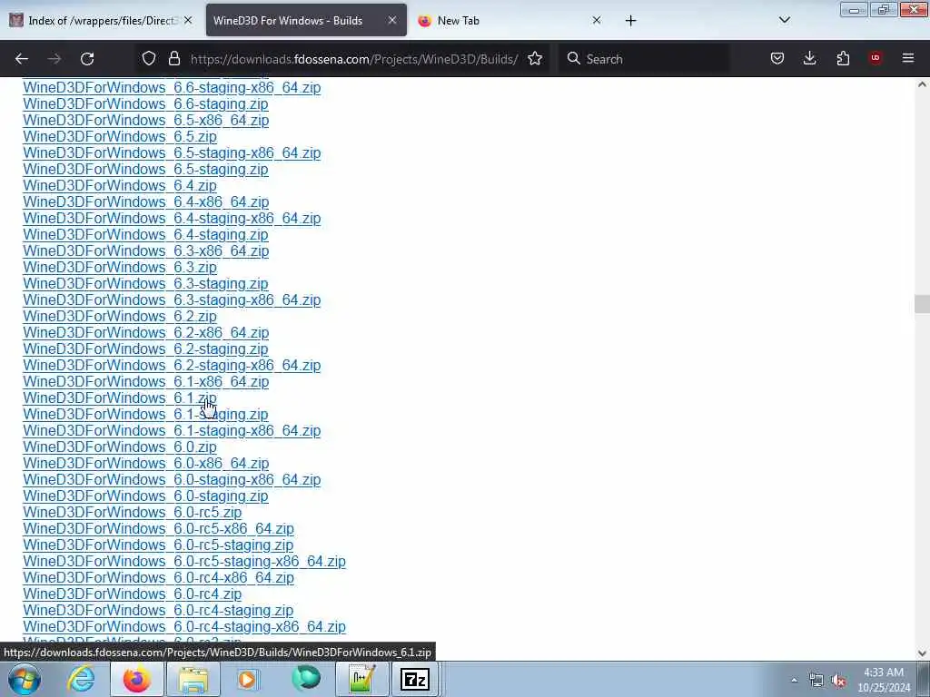Screen dimensions: 930x697
Task: Download WineD3DForWindows_6.3.zip
Action: [x=120, y=268]
